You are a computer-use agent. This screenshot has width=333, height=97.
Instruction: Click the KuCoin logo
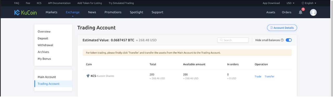click(25, 12)
